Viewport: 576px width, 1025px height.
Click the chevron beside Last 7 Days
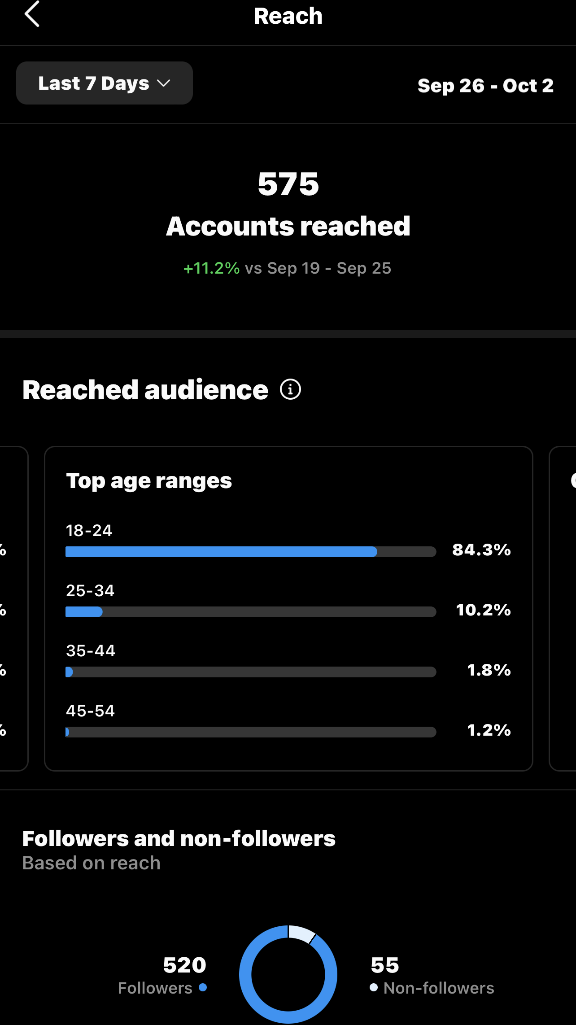[x=164, y=83]
